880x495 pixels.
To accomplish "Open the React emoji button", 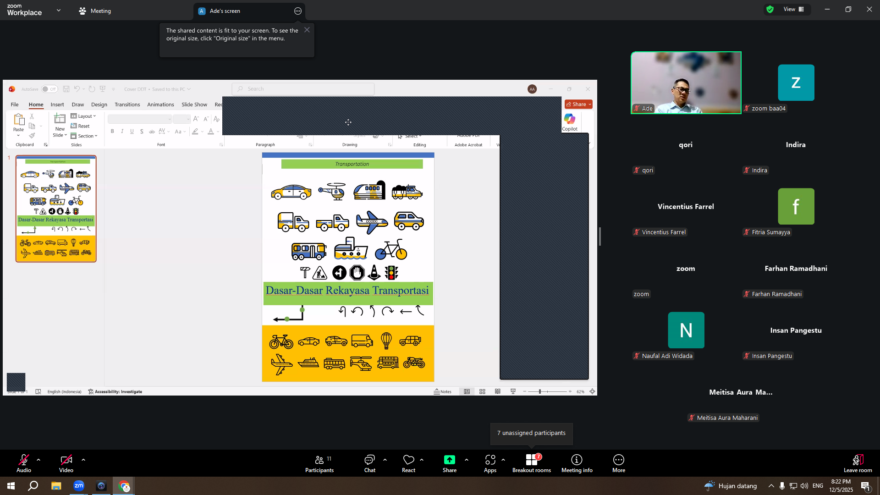I will click(x=408, y=463).
